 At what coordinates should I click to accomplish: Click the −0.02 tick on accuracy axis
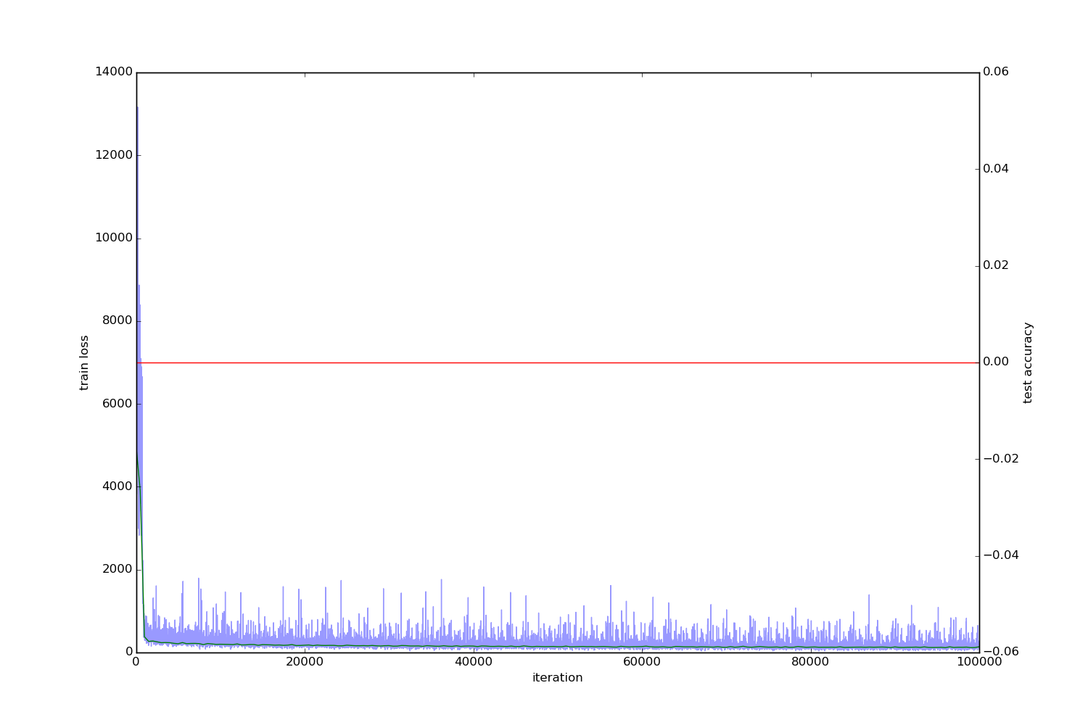[1001, 459]
